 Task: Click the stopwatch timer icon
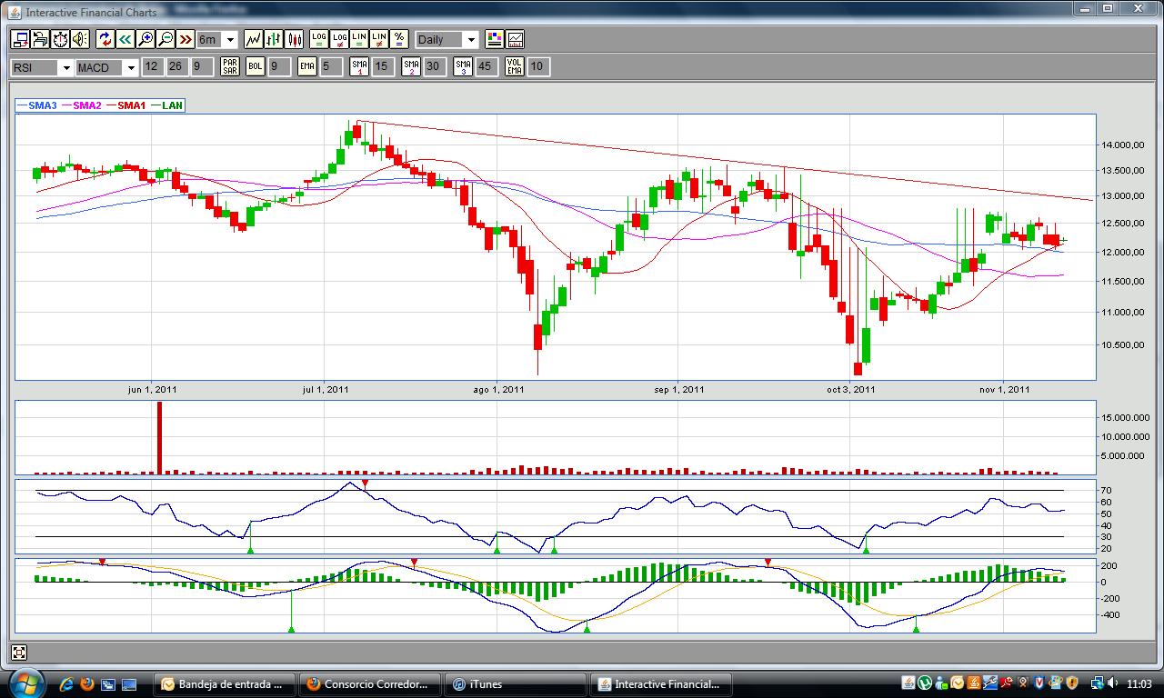[x=60, y=39]
